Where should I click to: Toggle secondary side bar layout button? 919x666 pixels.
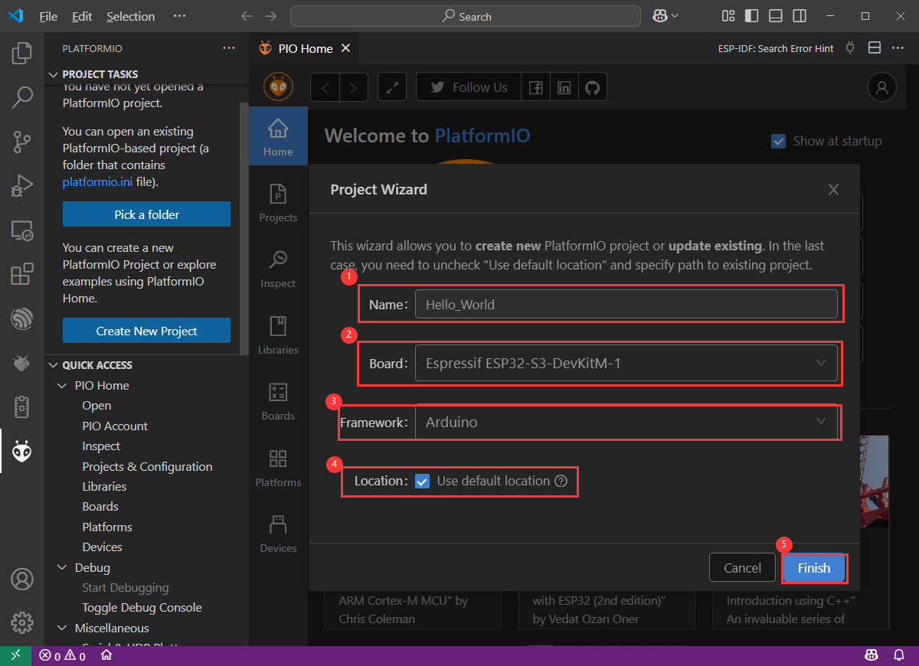click(x=799, y=15)
